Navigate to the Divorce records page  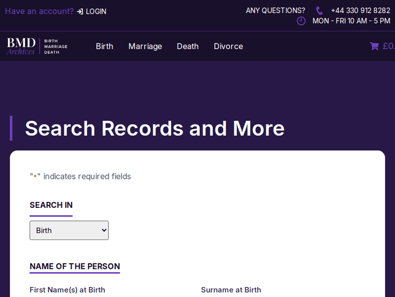coord(228,46)
